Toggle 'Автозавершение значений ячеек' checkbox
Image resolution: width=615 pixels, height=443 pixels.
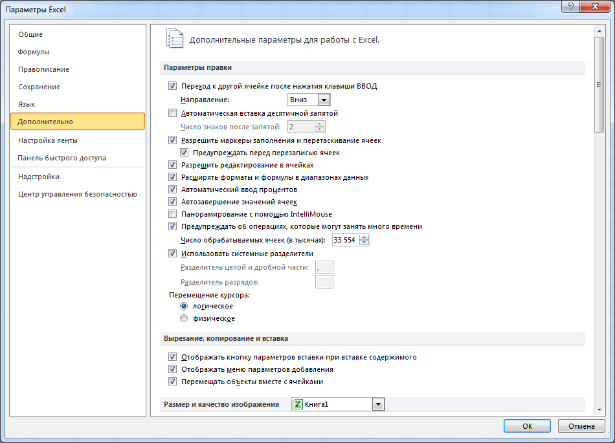tap(173, 202)
